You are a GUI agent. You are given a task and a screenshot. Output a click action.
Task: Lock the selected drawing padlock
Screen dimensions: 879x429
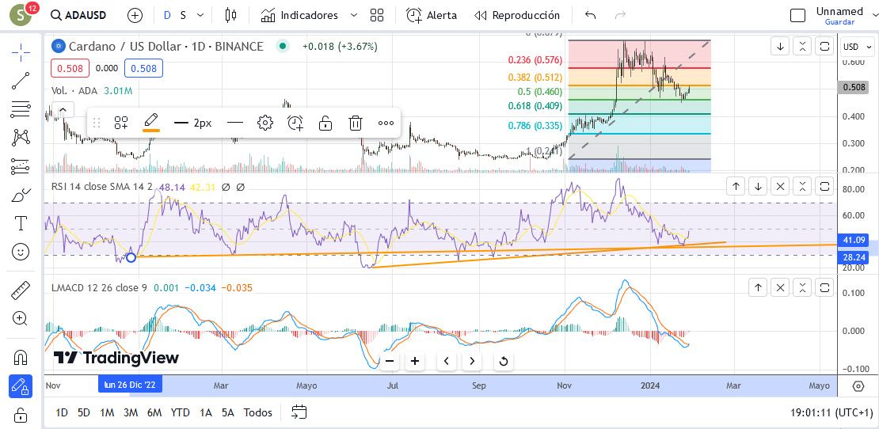coord(325,123)
